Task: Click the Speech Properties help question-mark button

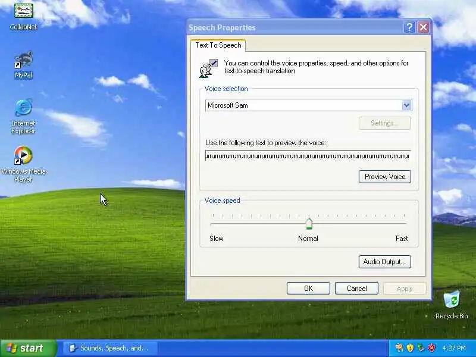Action: tap(409, 27)
